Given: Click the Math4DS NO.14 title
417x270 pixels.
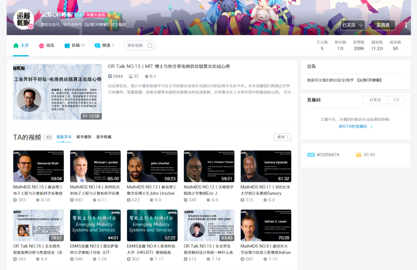Looking at the screenshot, I should [95, 190].
